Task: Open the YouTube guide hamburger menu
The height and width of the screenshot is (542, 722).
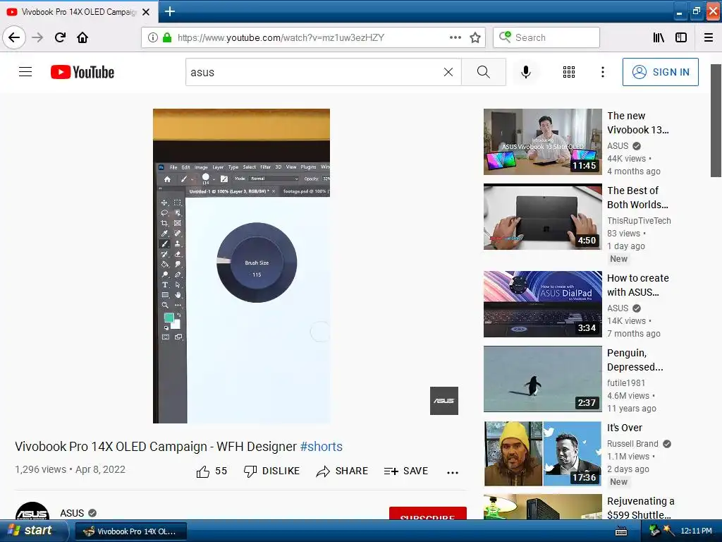Action: pos(25,72)
